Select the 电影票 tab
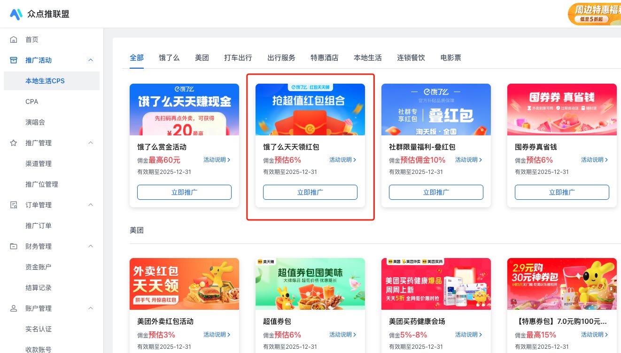Viewport: 621px width, 353px height. click(450, 58)
